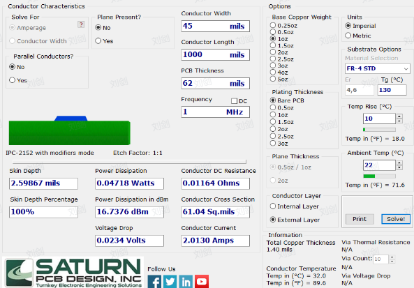Click the Conductor Width input field
This screenshot has width=414, height=288.
pos(216,26)
